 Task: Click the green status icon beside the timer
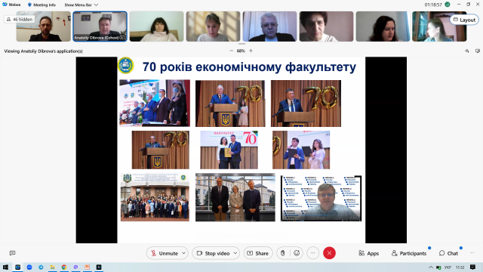click(x=448, y=5)
